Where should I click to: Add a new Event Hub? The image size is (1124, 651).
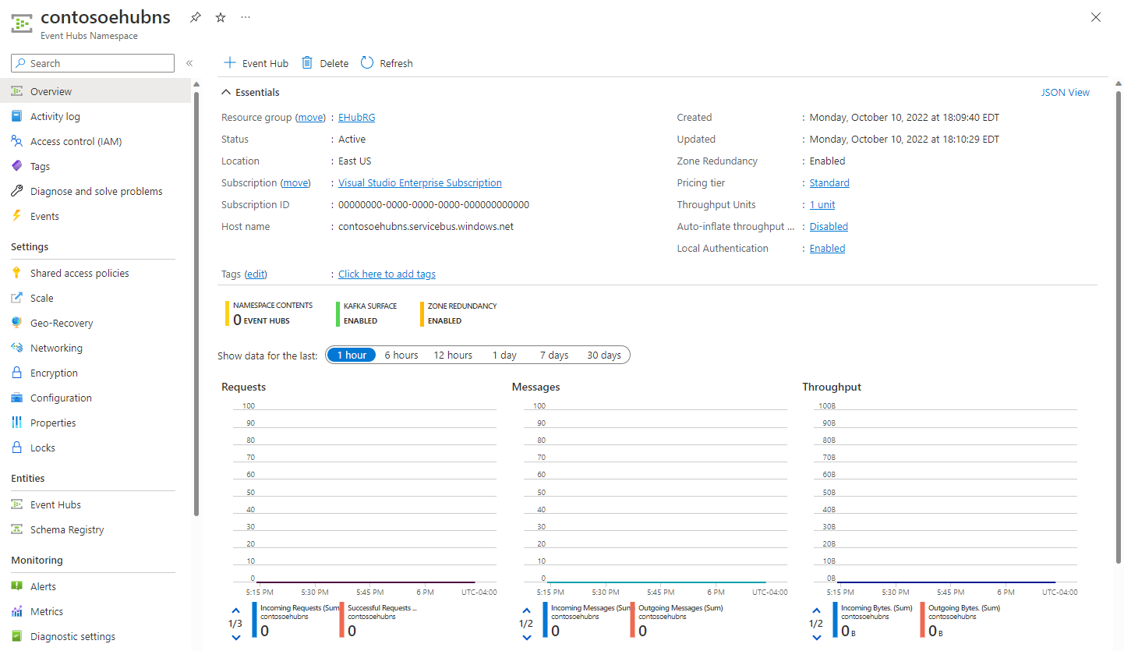click(x=256, y=63)
